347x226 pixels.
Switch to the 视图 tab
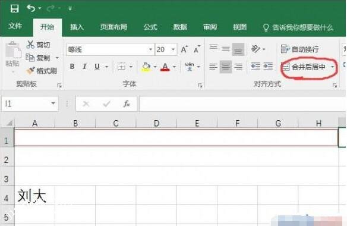(x=239, y=27)
